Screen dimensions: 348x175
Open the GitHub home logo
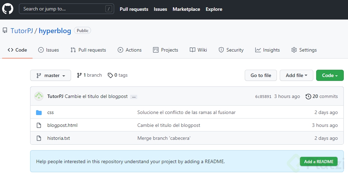click(x=8, y=9)
